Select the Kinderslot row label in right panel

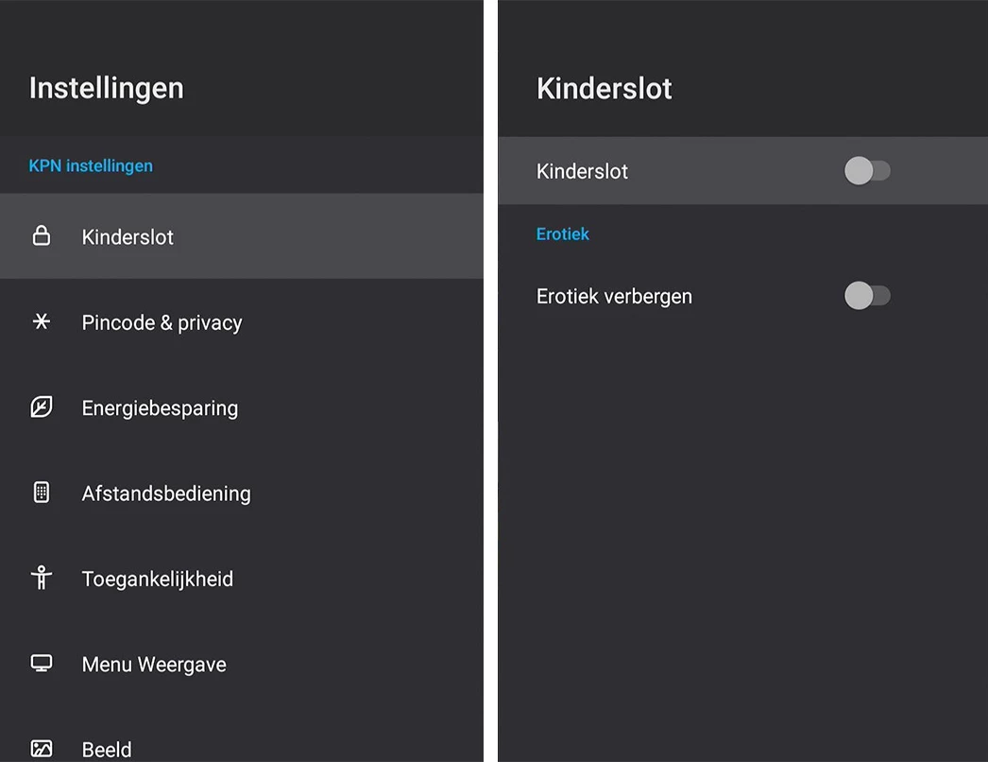click(x=582, y=171)
